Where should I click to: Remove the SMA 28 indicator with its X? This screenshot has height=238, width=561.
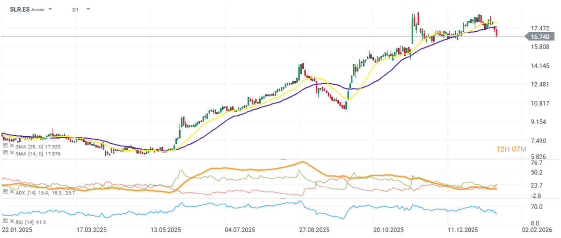11,146
